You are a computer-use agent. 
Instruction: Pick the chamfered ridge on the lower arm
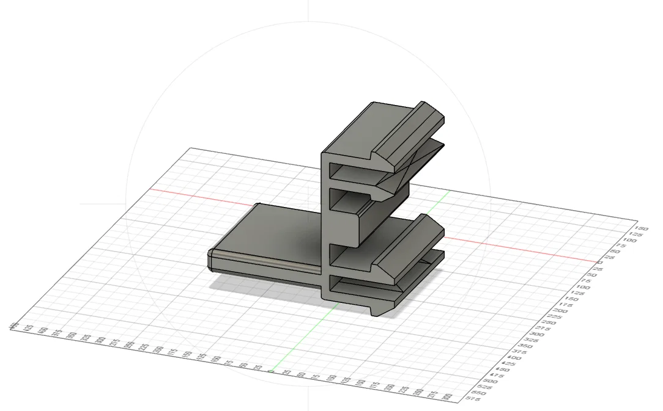coord(409,249)
